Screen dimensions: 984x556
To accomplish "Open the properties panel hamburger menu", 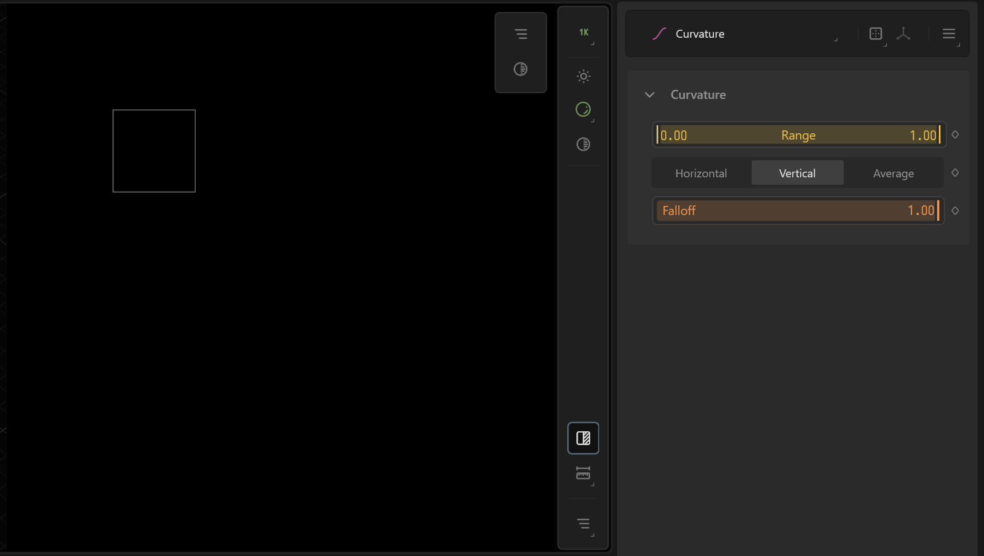I will (x=949, y=34).
